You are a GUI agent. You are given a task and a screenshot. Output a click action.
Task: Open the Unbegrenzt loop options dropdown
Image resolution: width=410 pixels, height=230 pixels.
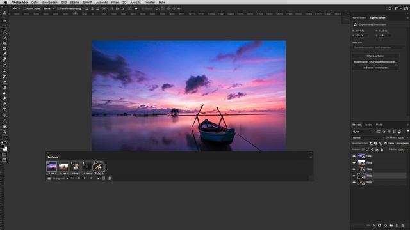60,178
